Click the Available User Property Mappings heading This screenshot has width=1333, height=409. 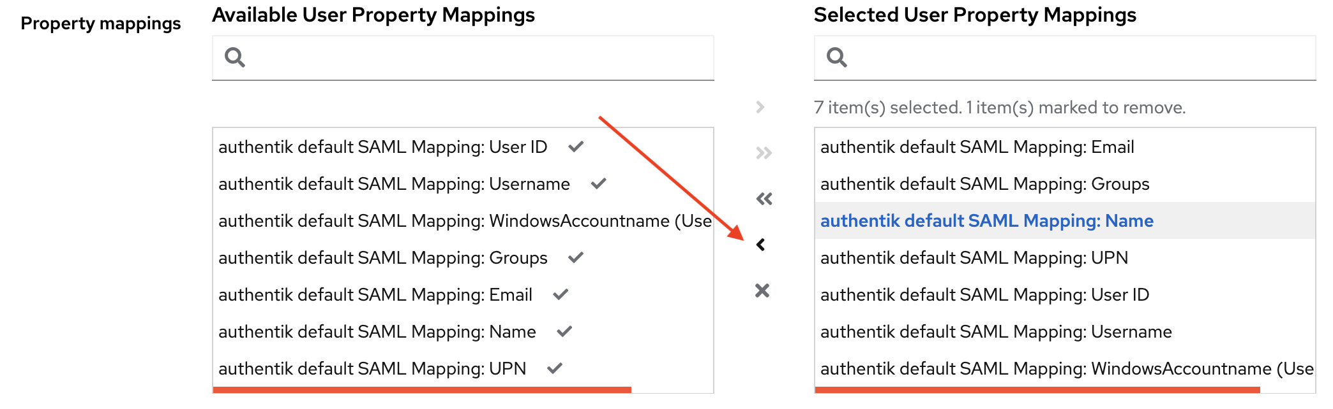pyautogui.click(x=373, y=15)
